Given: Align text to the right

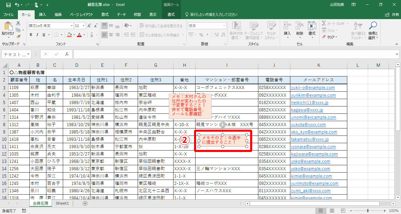Looking at the screenshot, I should [x=117, y=35].
